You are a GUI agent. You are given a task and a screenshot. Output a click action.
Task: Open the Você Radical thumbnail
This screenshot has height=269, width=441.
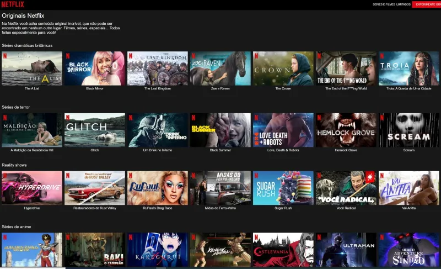click(x=346, y=188)
